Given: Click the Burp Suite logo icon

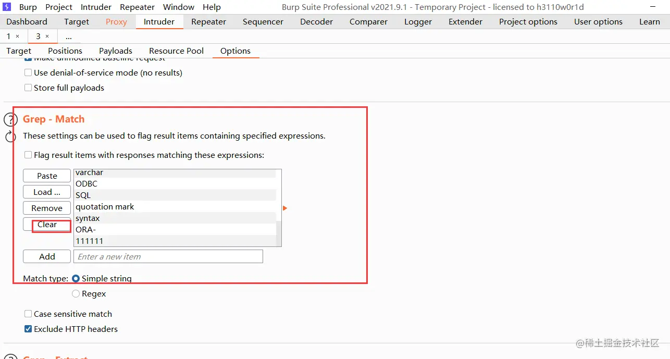Looking at the screenshot, I should [7, 7].
